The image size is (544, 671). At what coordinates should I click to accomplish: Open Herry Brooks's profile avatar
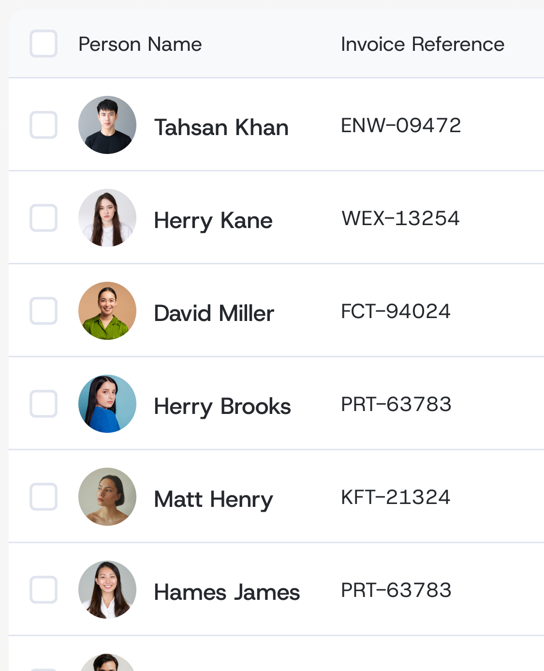(107, 404)
